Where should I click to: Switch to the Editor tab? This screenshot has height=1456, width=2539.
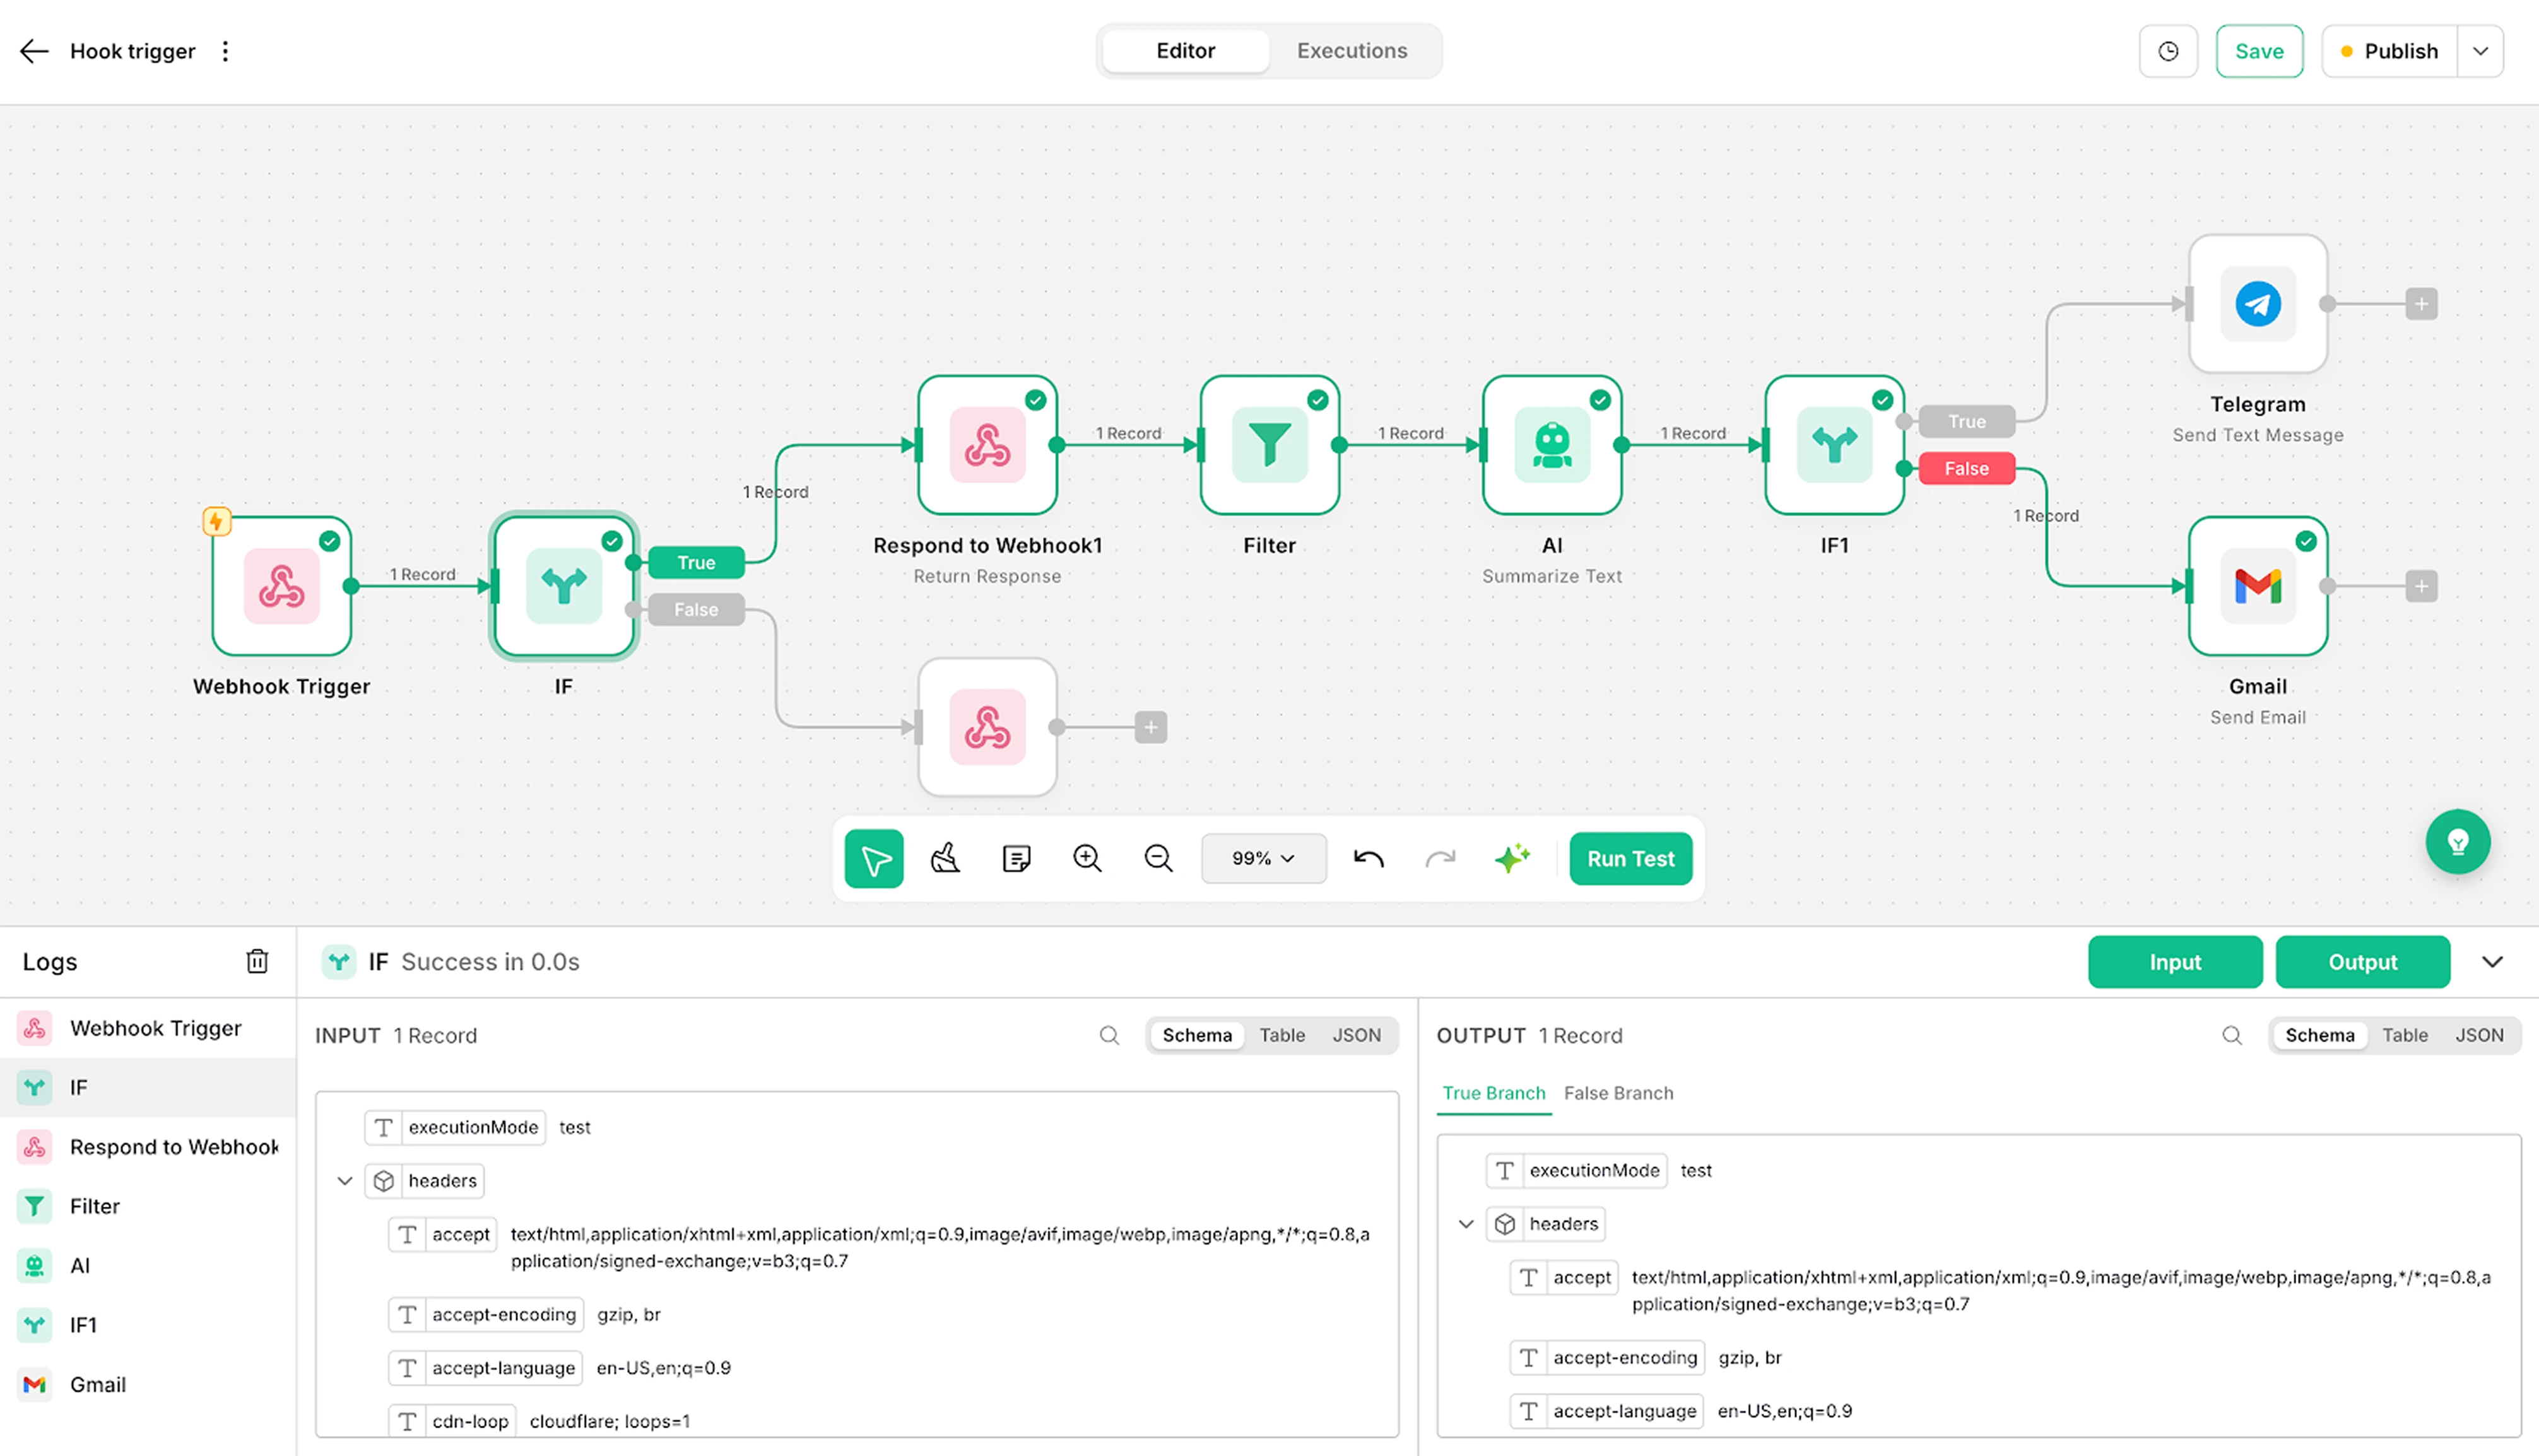click(x=1186, y=51)
